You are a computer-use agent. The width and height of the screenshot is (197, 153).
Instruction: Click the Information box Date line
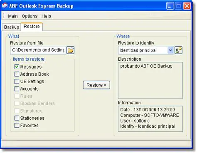pos(148,110)
